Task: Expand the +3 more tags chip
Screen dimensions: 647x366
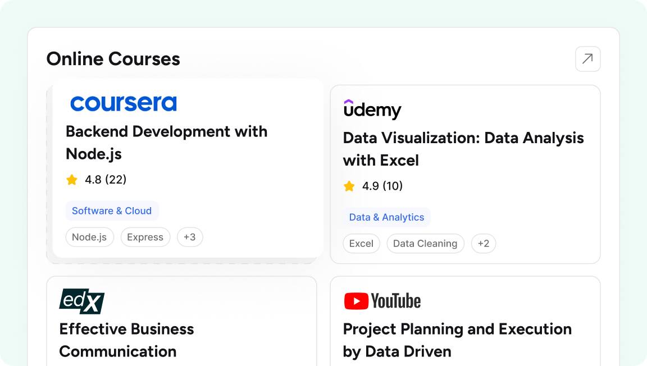Action: 190,237
